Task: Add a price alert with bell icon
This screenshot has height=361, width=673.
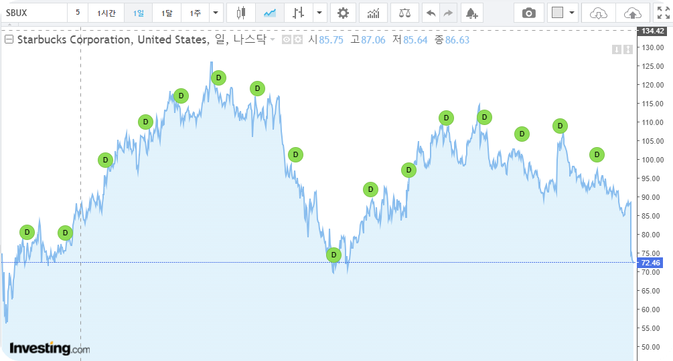Action: coord(471,13)
